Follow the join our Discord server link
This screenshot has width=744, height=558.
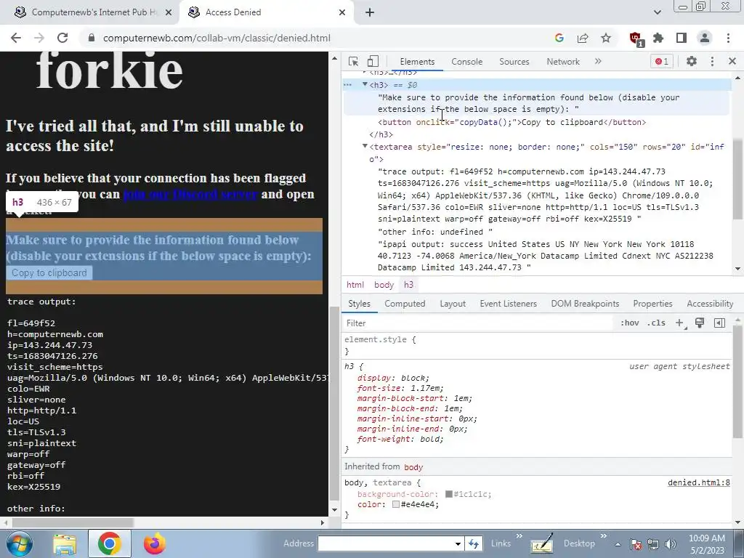pyautogui.click(x=190, y=194)
